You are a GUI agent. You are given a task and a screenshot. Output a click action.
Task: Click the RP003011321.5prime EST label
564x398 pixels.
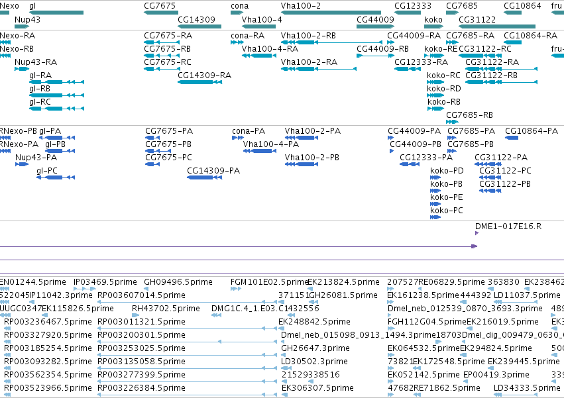click(x=141, y=322)
